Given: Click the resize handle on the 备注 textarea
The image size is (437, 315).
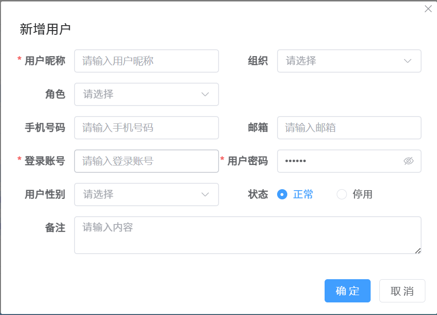Looking at the screenshot, I should [x=419, y=251].
